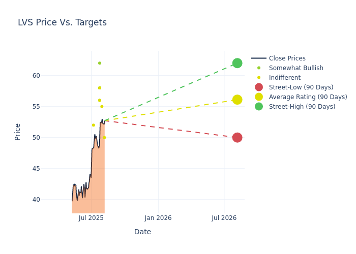Click the chart title LVS Price Vs. Targets
Screen dimensions: 356x254
point(62,22)
